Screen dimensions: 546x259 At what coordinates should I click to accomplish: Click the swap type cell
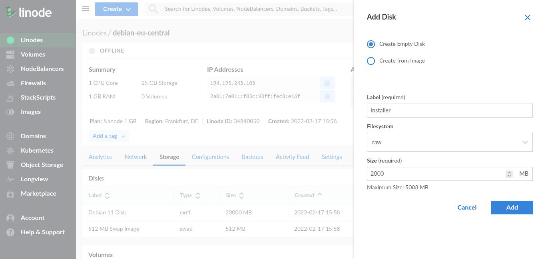click(x=186, y=229)
